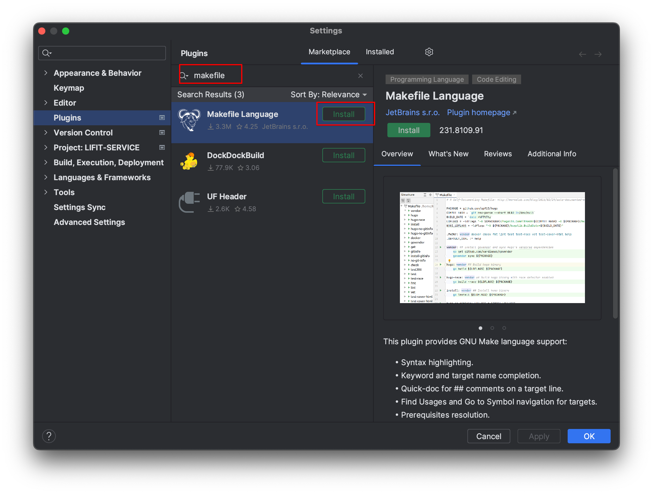The image size is (653, 494).
Task: Select the first screenshot carousel dot
Action: [x=480, y=328]
